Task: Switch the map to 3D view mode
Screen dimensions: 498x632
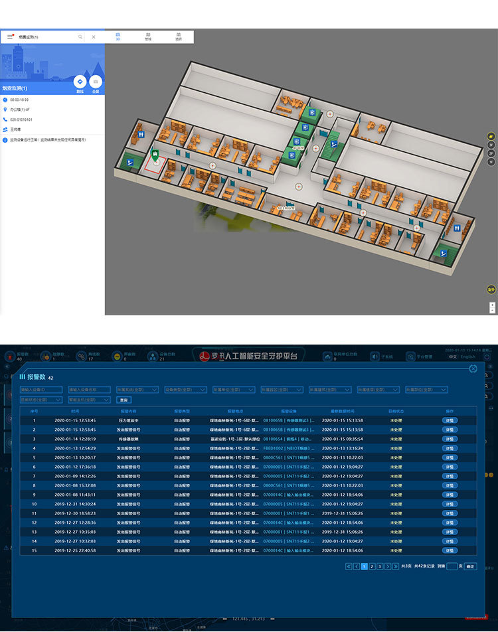Action: tap(118, 37)
